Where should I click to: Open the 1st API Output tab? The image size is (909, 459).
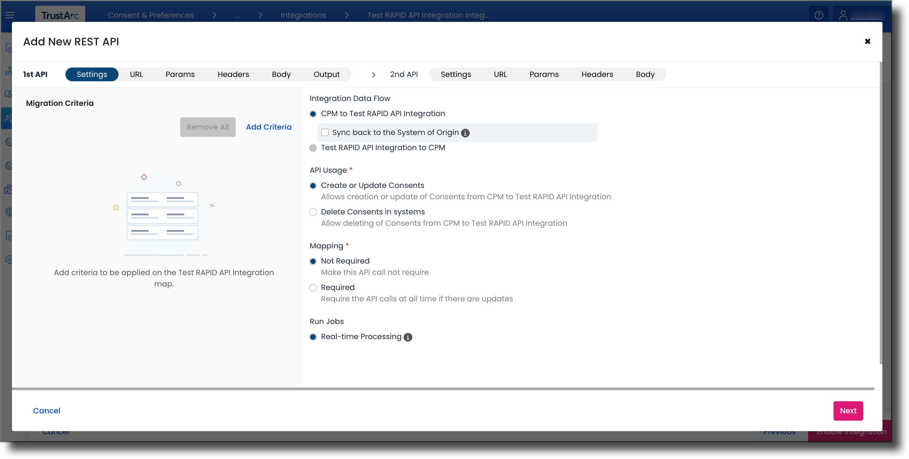[x=327, y=74]
